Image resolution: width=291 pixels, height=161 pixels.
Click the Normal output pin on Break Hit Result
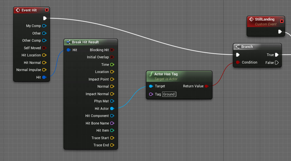(x=112, y=86)
